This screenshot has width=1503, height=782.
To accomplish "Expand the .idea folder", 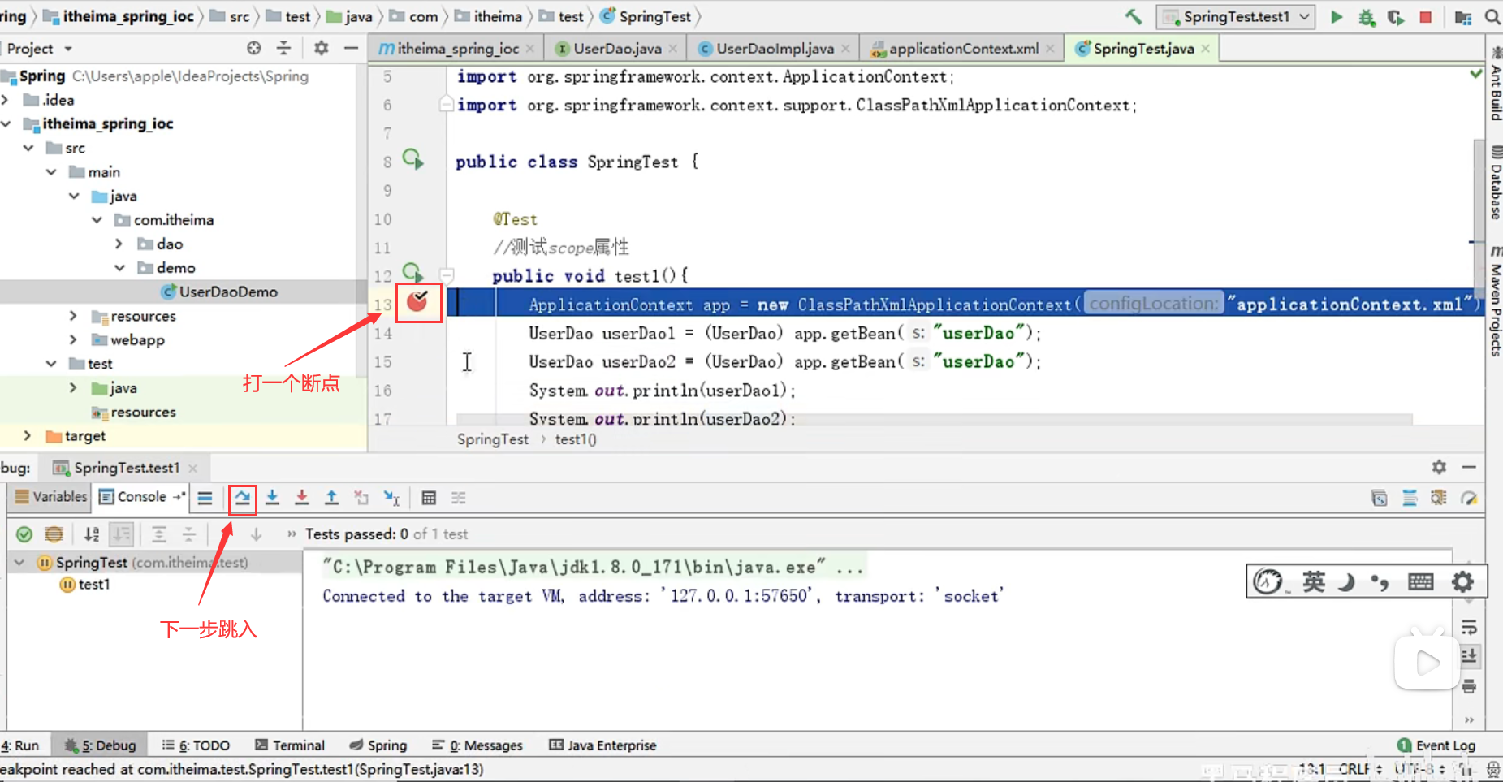I will pos(6,100).
